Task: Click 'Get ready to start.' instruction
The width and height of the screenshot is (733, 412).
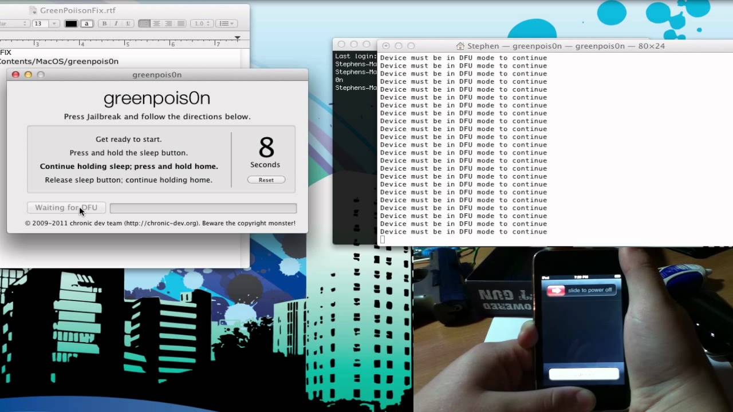Action: pos(129,139)
